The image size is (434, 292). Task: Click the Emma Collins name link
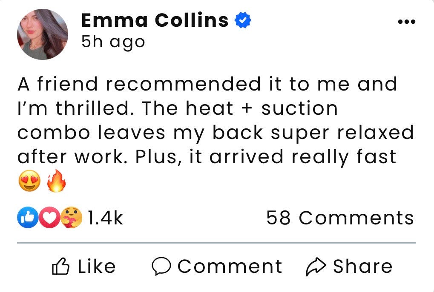[x=155, y=20]
